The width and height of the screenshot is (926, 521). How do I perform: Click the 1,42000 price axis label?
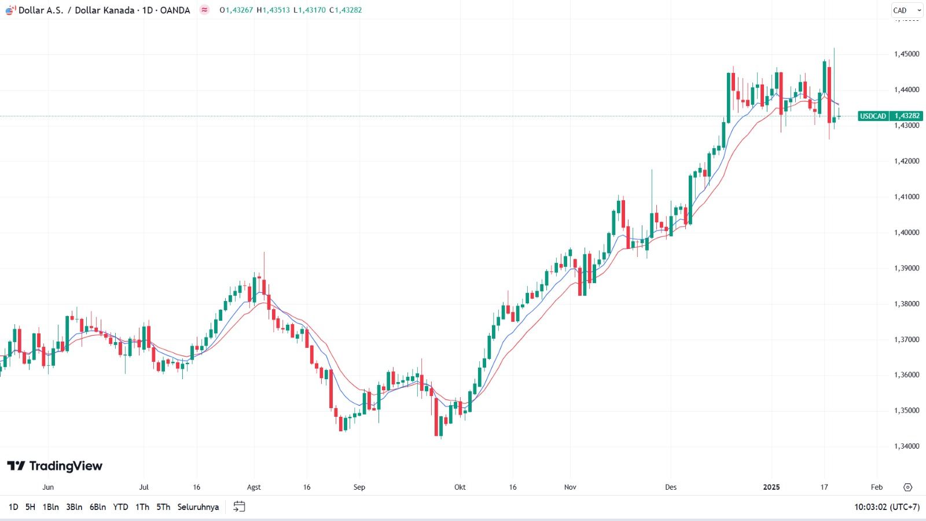point(906,161)
